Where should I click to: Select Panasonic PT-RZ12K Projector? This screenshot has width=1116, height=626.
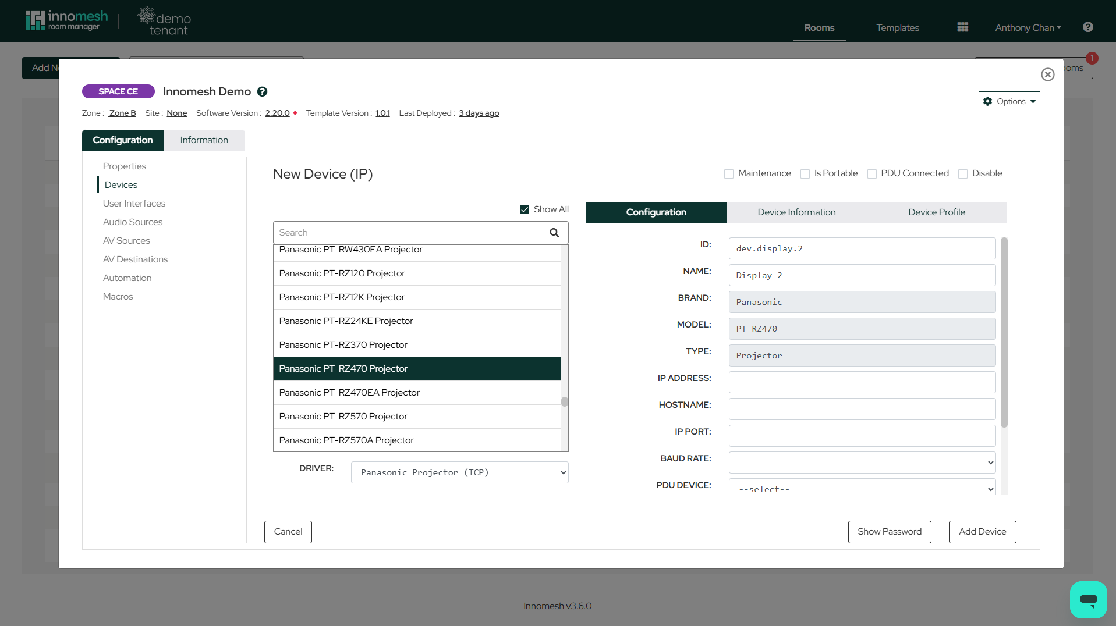(x=417, y=297)
